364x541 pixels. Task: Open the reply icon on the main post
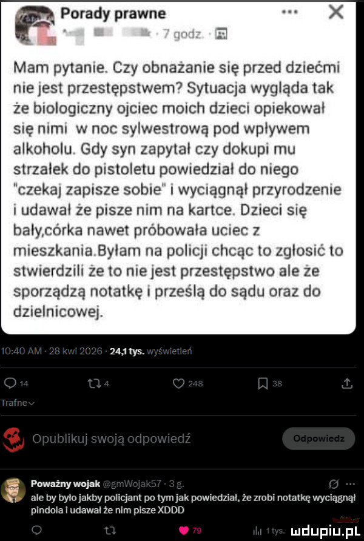tap(10, 383)
